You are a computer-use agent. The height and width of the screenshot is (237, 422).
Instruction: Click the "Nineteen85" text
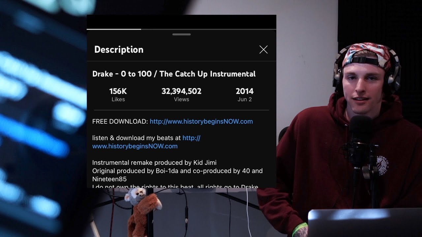point(109,179)
